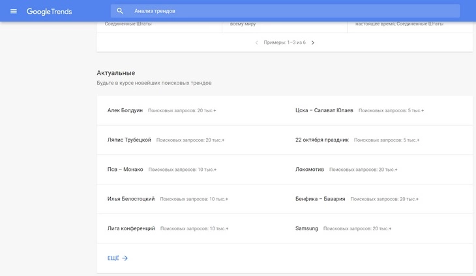The height and width of the screenshot is (276, 476).
Task: Click search count beside 'Цска – Салават Юлаев'
Action: coord(391,110)
